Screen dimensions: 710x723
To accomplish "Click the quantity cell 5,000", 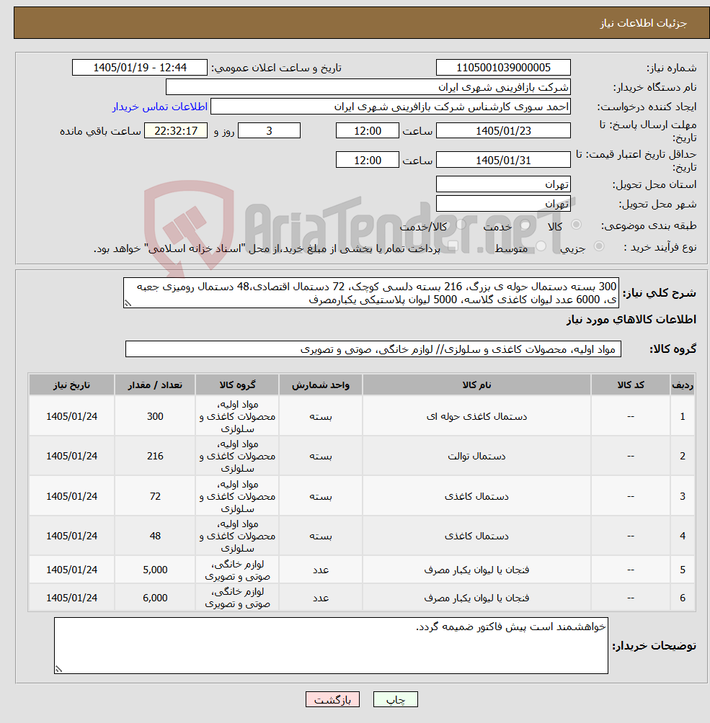I will pos(155,570).
